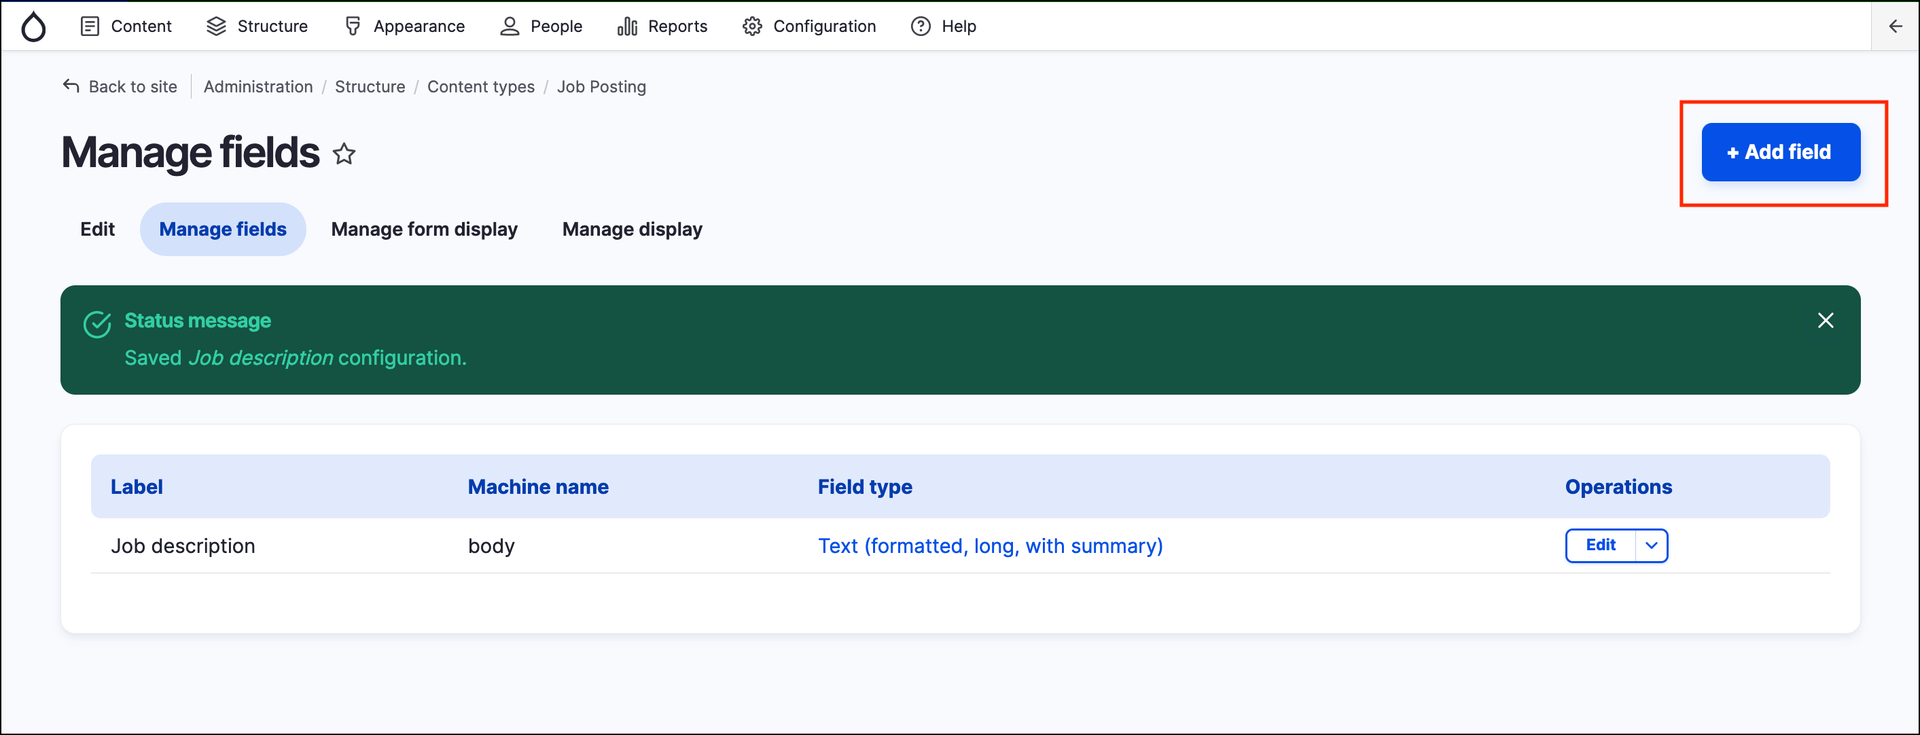The image size is (1920, 735).
Task: Collapse the admin toolbar with the arrow
Action: 1896,26
